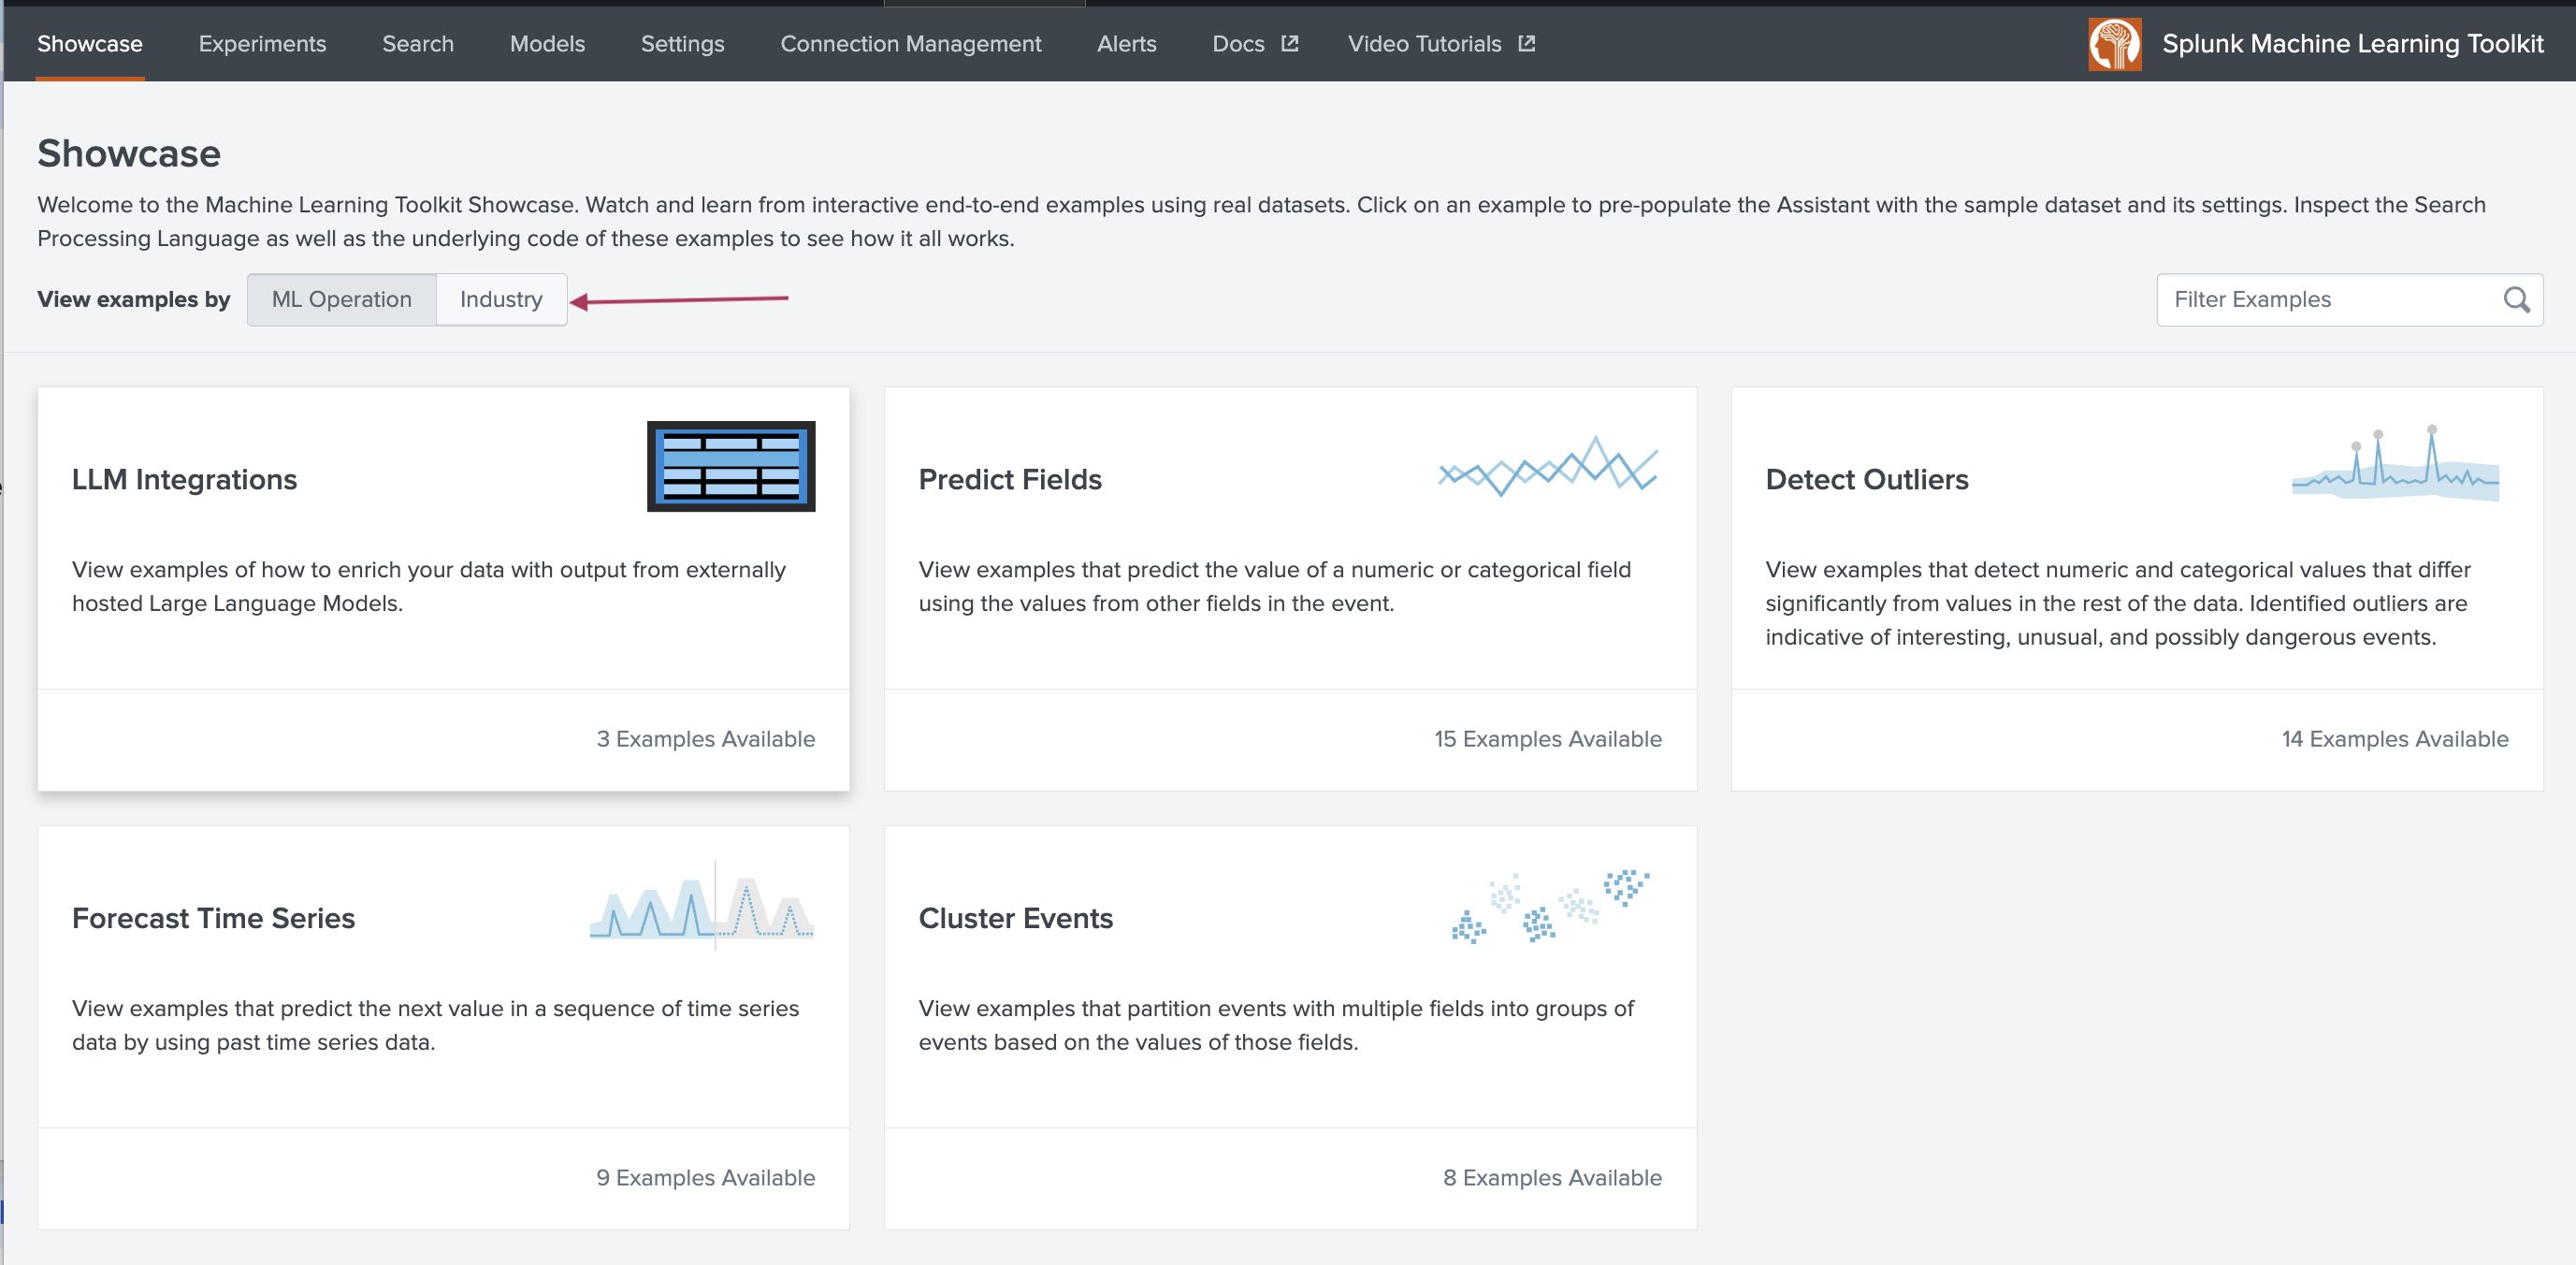Click '14 Examples Available' text
This screenshot has height=1265, width=2576.
click(2395, 739)
